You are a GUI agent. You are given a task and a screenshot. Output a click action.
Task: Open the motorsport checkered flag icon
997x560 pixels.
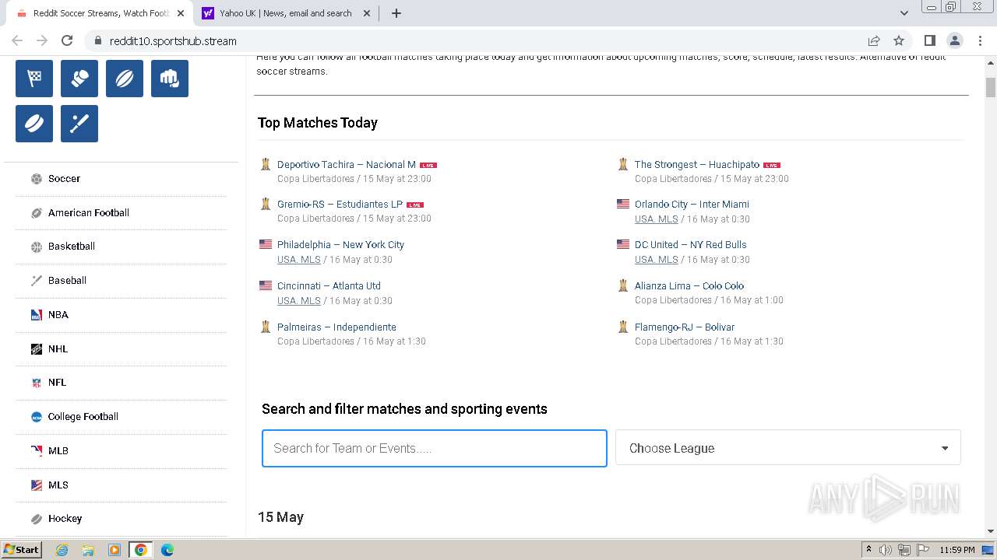click(34, 79)
